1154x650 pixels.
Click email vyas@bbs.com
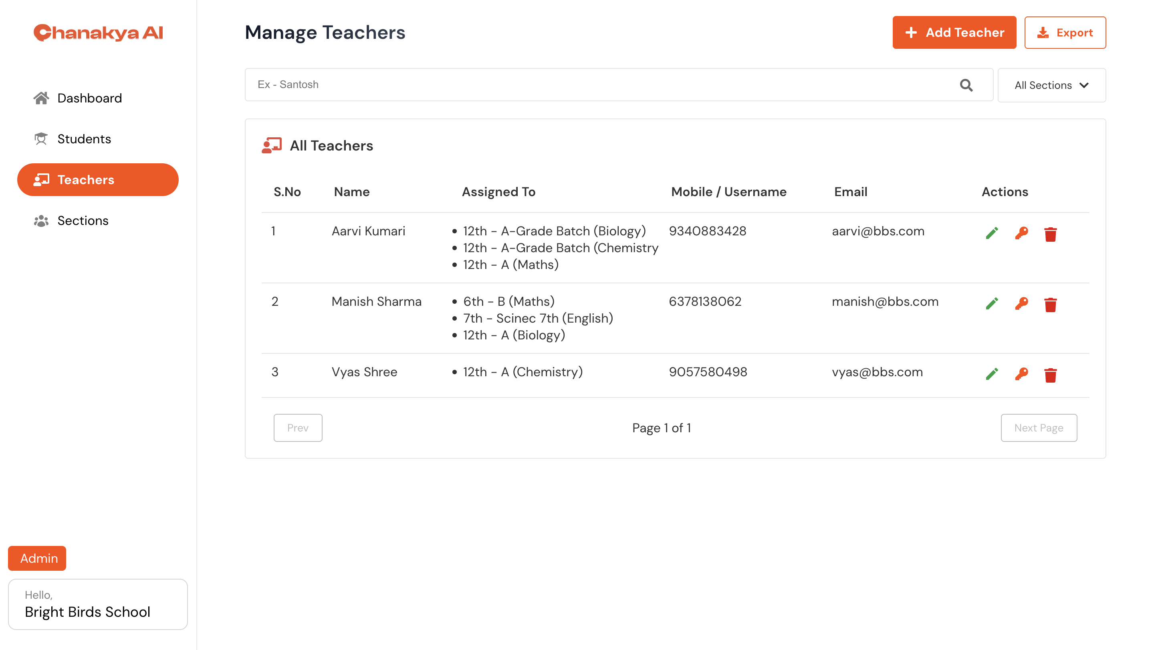point(877,372)
